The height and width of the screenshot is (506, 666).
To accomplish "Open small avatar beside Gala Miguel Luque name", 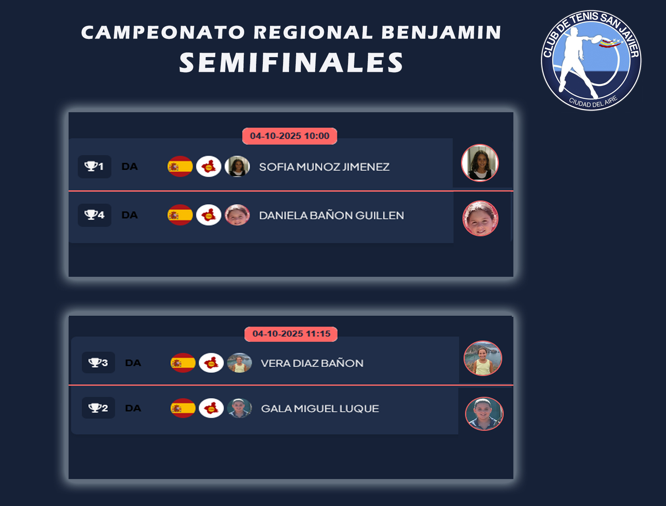I will tap(239, 408).
